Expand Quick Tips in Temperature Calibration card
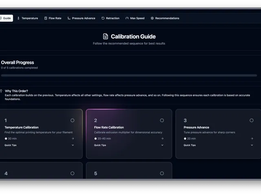 (73, 145)
